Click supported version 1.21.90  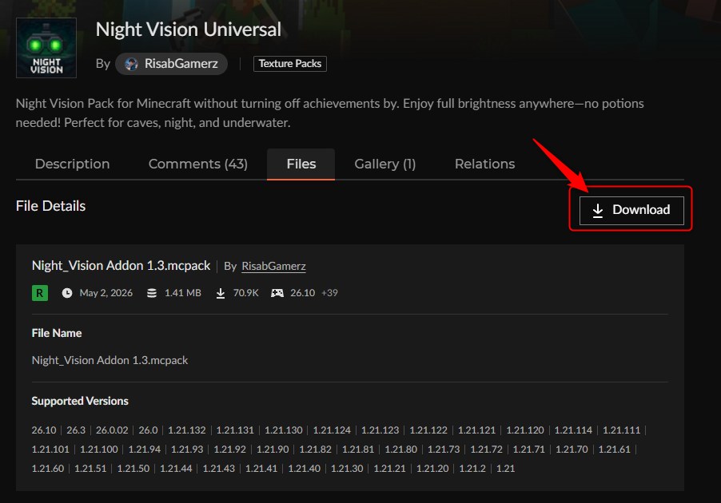[273, 450]
